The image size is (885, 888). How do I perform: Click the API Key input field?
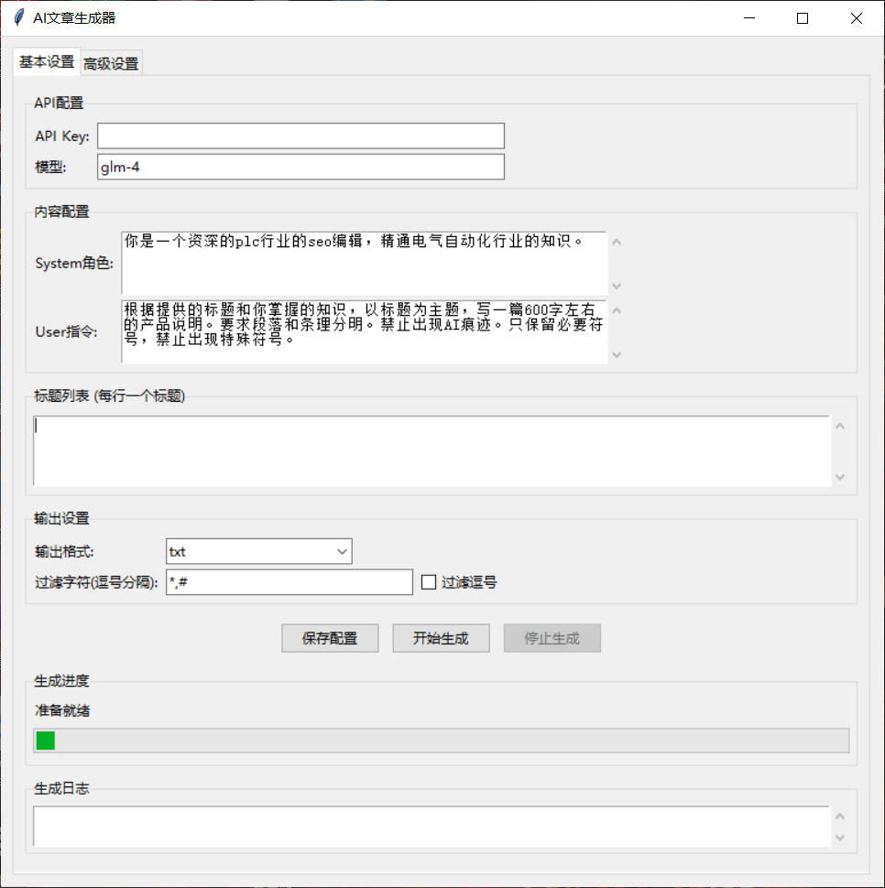click(x=300, y=136)
